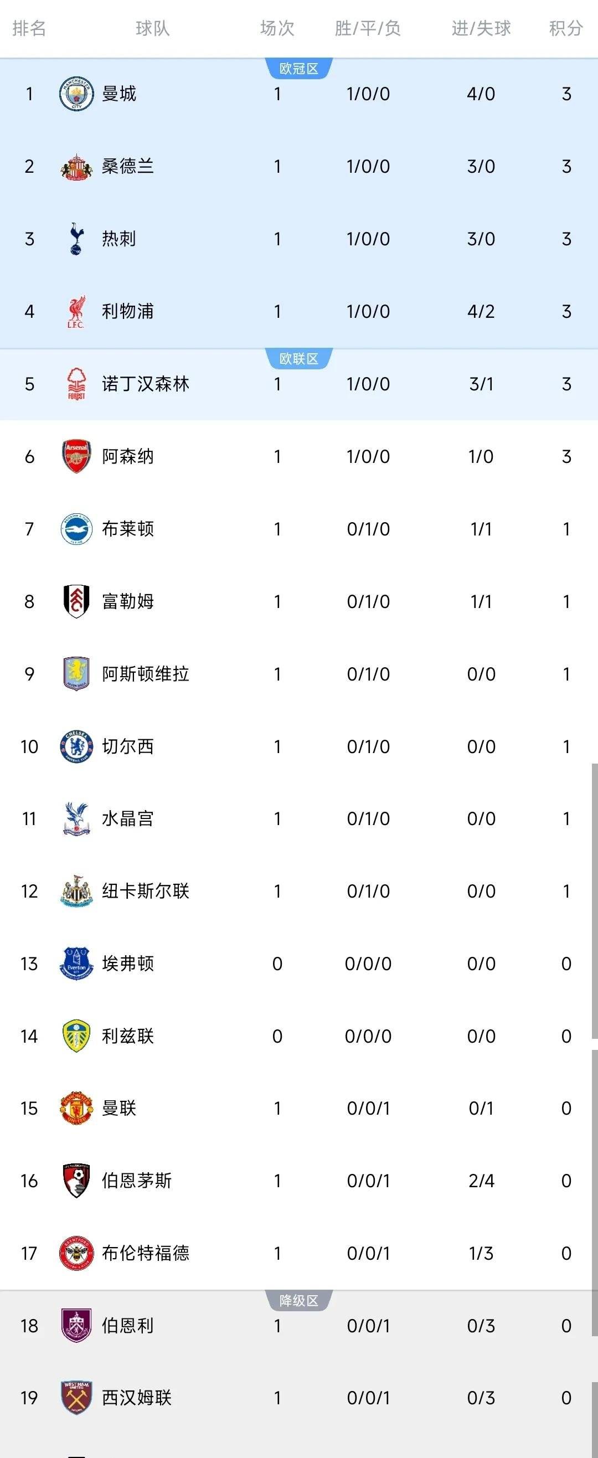
Task: Click the vertical scrollbar on right edge
Action: tap(595, 900)
